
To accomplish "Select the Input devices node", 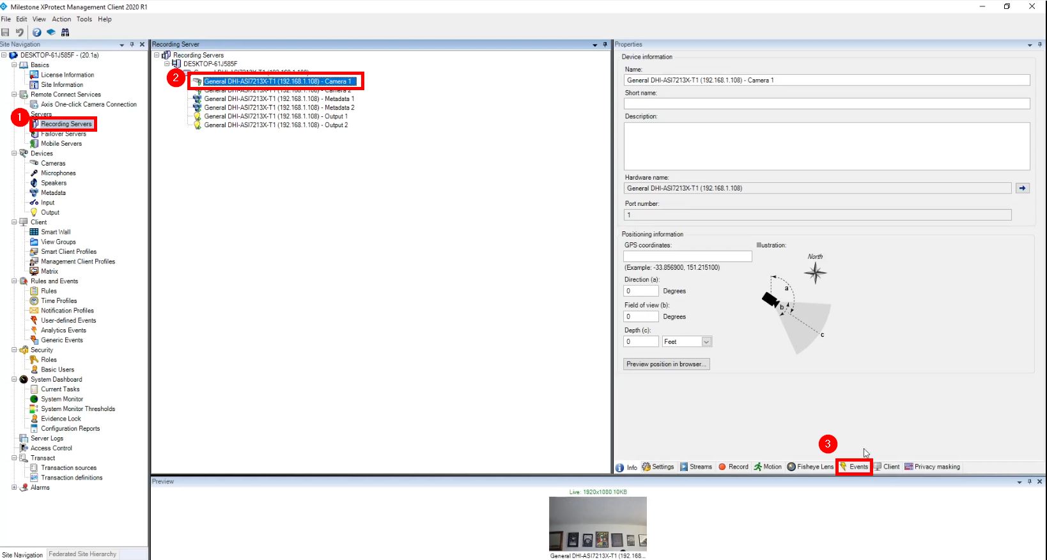I will pos(48,203).
